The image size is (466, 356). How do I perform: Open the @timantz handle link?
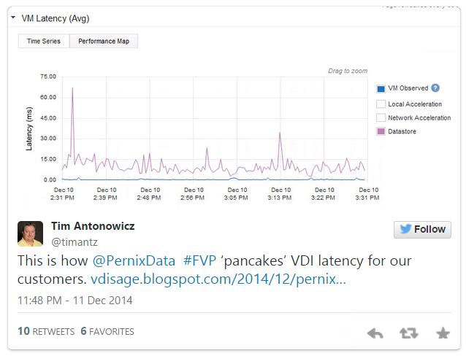75,242
